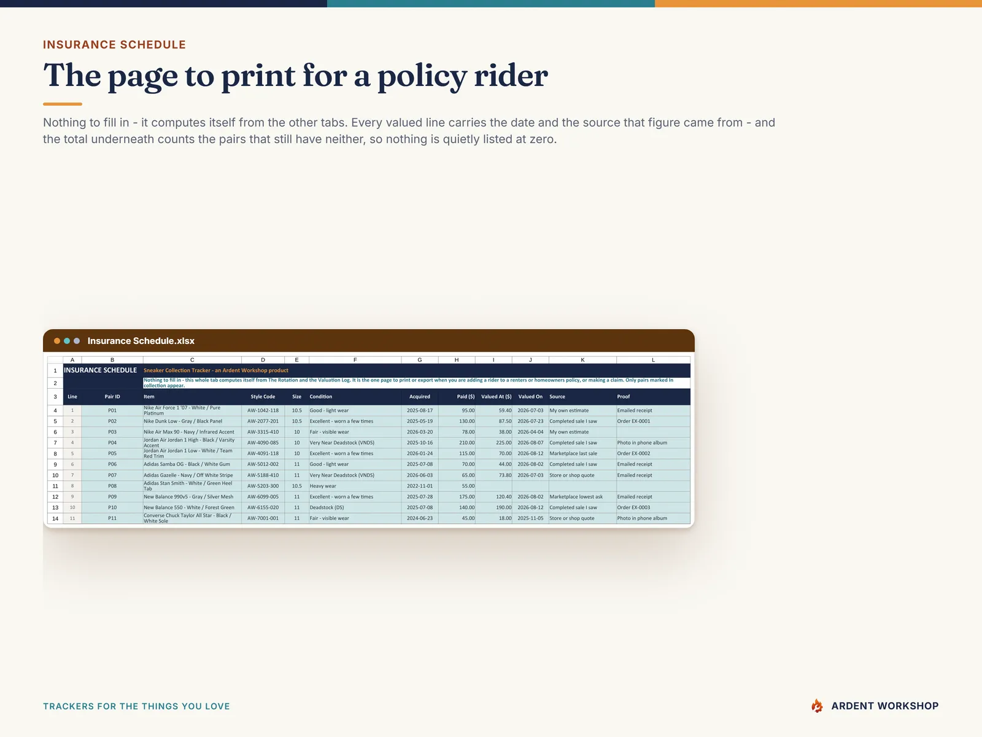982x737 pixels.
Task: Click the Proof column heading
Action: pyautogui.click(x=653, y=397)
